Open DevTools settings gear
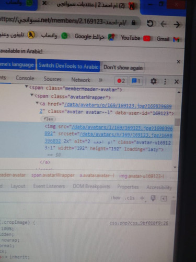 [153, 81]
